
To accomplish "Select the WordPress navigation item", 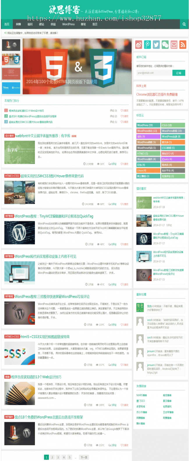I will click(68, 24).
